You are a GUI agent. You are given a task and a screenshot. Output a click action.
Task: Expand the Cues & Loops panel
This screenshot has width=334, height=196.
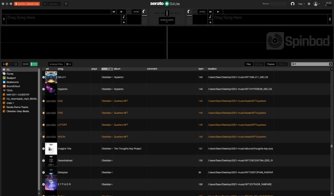tap(167, 21)
